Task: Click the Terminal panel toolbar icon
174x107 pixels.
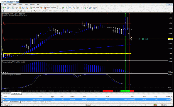Action: (23, 8)
